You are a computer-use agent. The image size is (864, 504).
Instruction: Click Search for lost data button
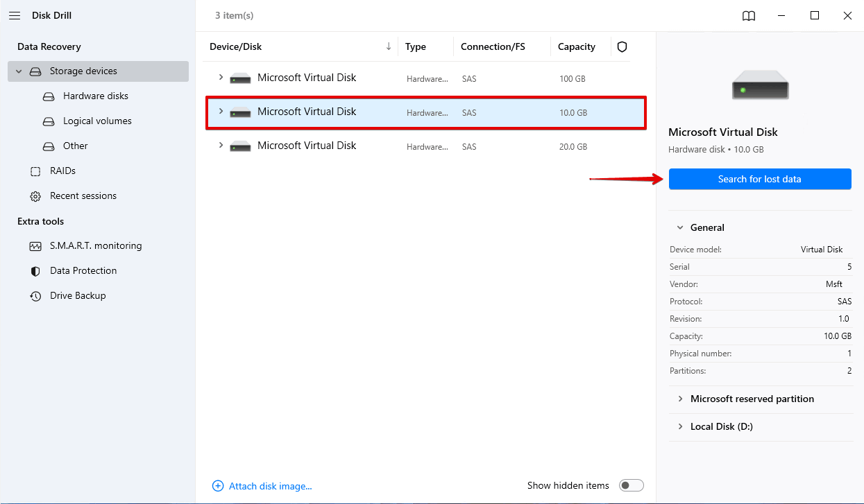759,179
